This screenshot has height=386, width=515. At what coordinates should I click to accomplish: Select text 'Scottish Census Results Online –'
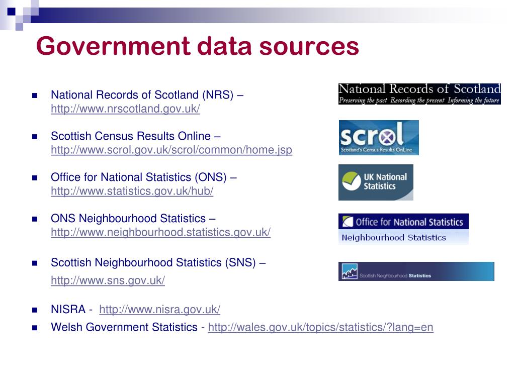pos(136,136)
